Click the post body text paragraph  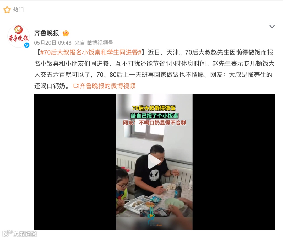tap(154, 69)
